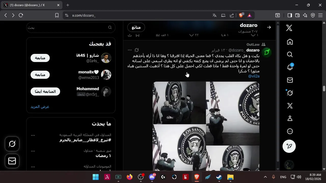The width and height of the screenshot is (326, 183).
Task: Open the Brave VPN shield icon
Action: (313, 15)
